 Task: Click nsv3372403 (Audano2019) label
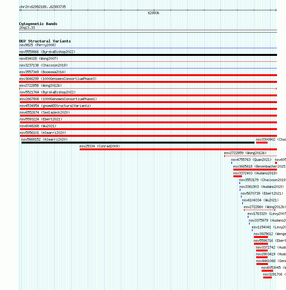click(255, 173)
